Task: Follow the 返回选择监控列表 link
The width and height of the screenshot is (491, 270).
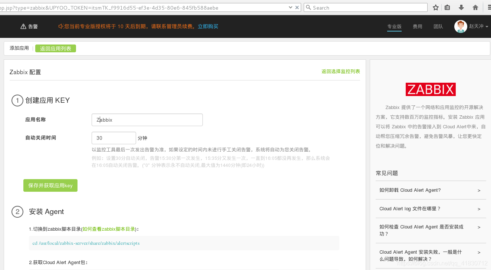Action: tap(341, 72)
